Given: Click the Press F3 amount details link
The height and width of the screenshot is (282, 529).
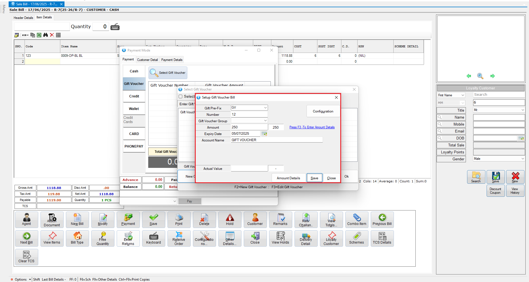Looking at the screenshot, I should [x=312, y=127].
